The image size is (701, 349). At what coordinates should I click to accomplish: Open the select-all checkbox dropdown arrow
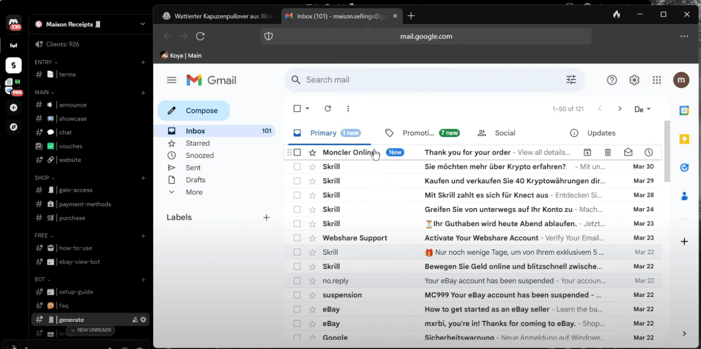pyautogui.click(x=308, y=108)
